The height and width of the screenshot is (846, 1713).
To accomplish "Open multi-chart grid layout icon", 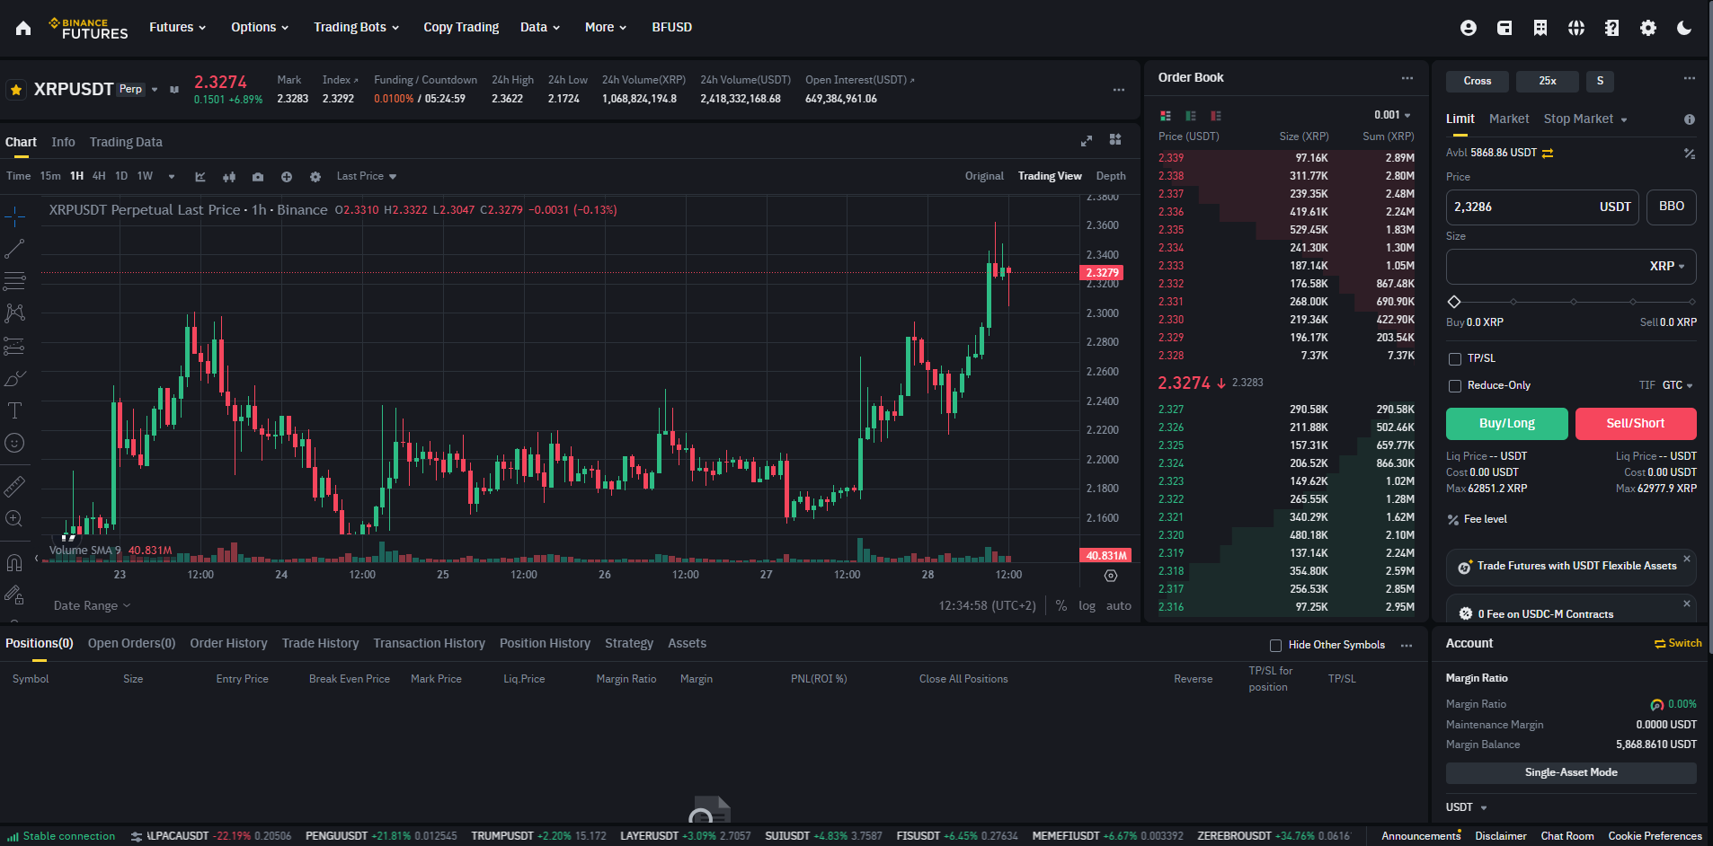I will 1115,140.
